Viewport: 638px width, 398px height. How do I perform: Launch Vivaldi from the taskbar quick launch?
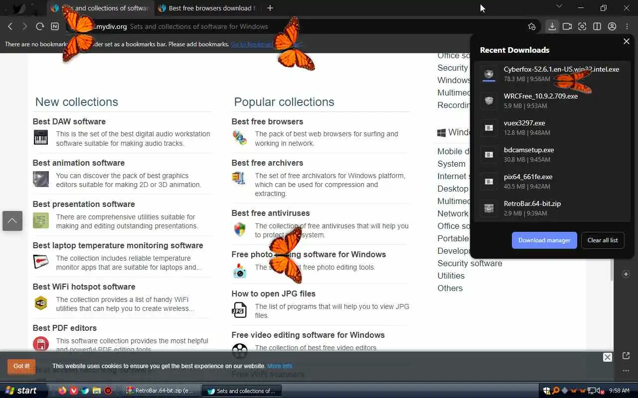(x=74, y=391)
